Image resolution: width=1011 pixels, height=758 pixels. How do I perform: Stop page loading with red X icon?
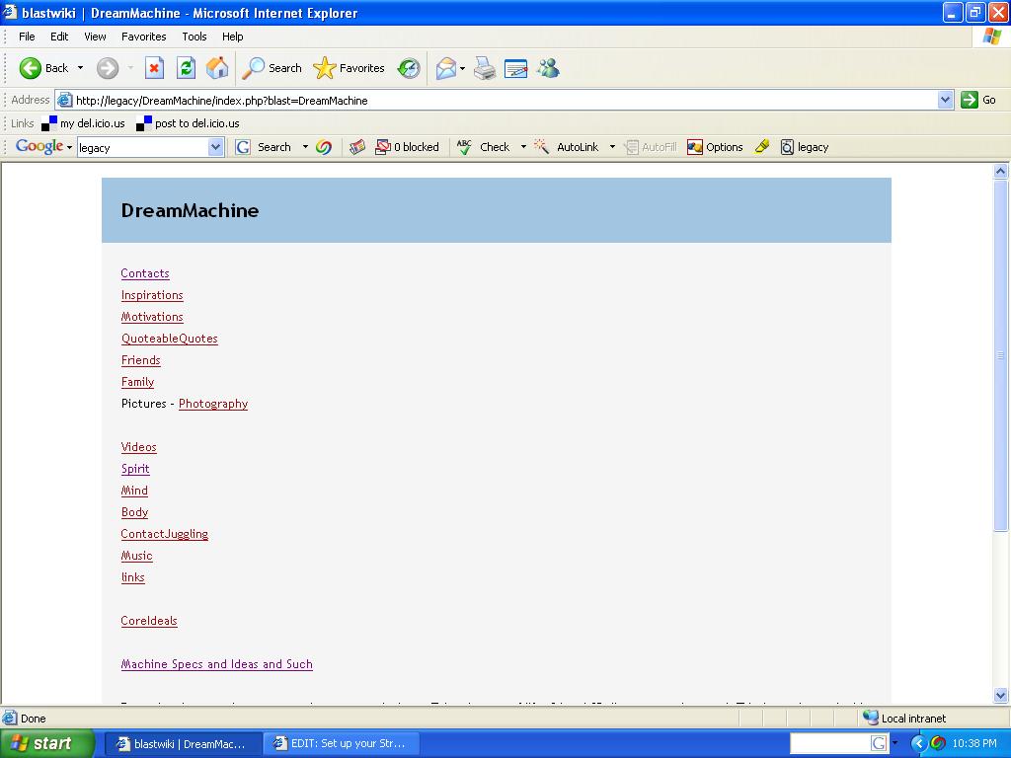[x=154, y=68]
